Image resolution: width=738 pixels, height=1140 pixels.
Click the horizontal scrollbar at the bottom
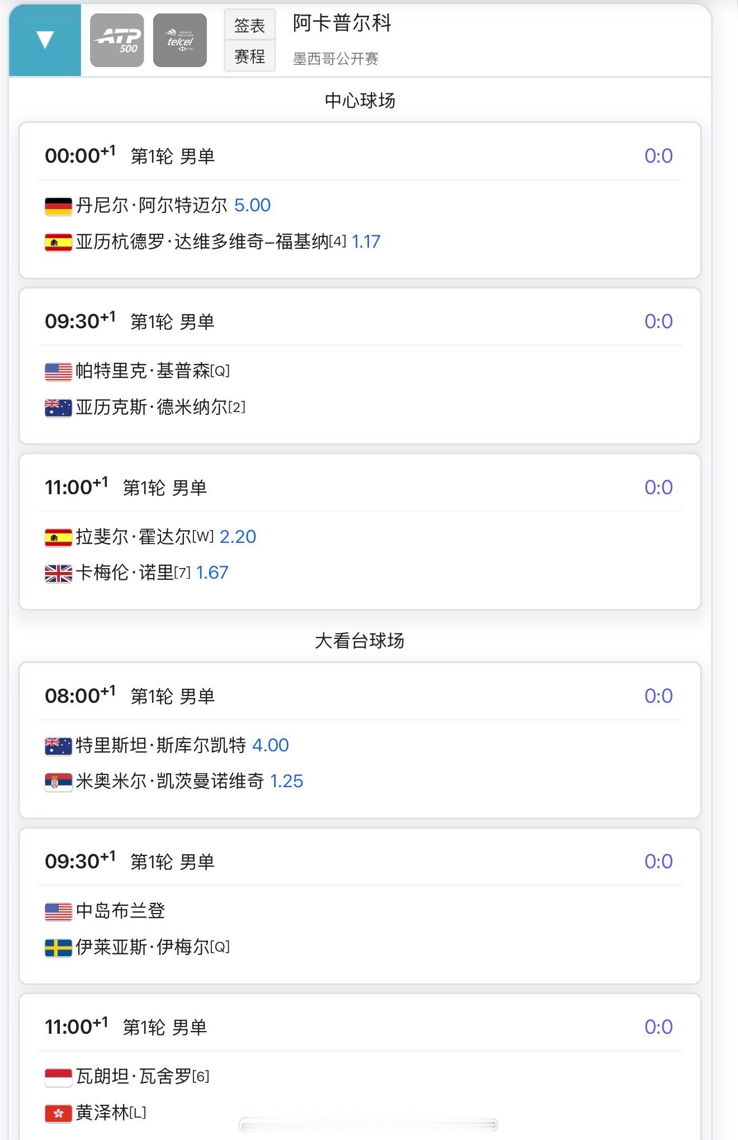pos(368,1125)
